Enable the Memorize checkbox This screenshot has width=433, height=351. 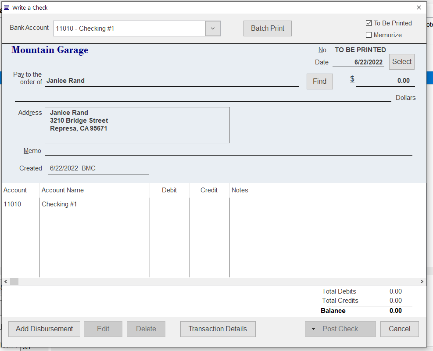(x=369, y=35)
